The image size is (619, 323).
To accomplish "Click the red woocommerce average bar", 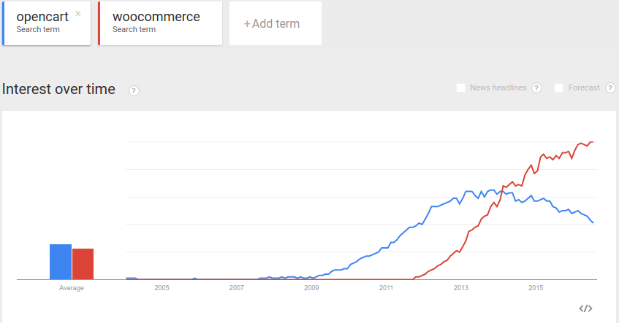I will (x=83, y=264).
